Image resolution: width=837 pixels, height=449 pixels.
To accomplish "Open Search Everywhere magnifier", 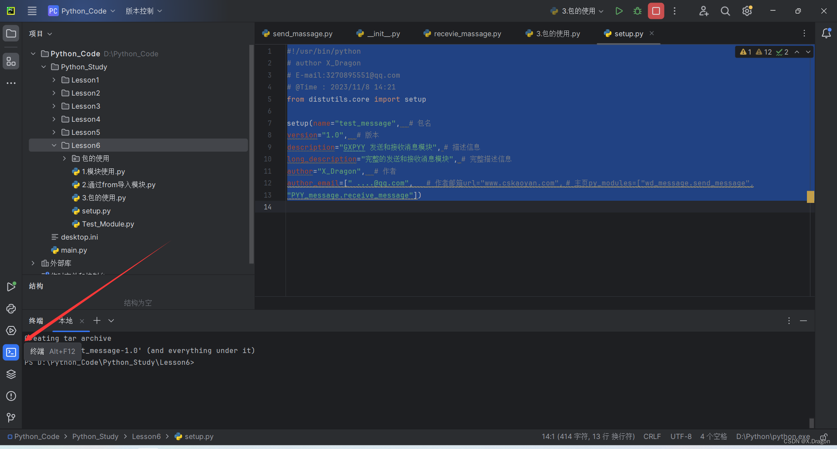I will coord(725,11).
